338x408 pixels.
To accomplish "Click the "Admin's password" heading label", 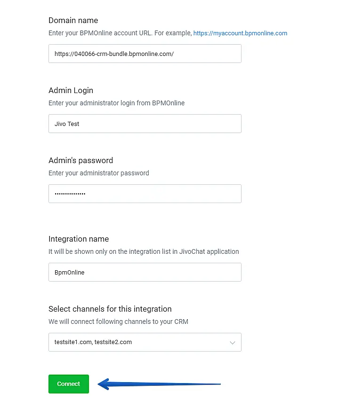I will 80,160.
